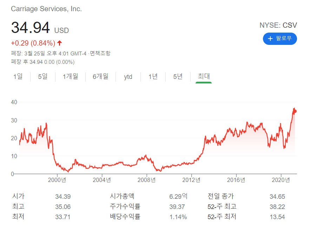Click the 시가총액 market cap value

click(177, 196)
